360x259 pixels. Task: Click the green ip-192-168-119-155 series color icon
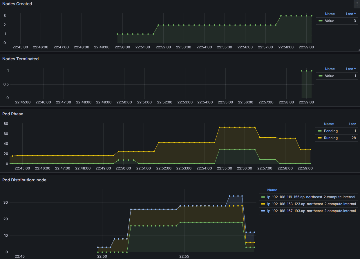coord(263,197)
